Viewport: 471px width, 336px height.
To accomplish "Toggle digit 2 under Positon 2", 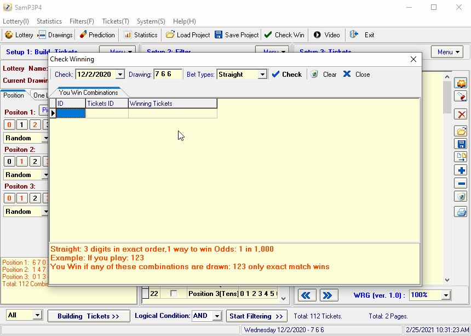I will (35, 161).
